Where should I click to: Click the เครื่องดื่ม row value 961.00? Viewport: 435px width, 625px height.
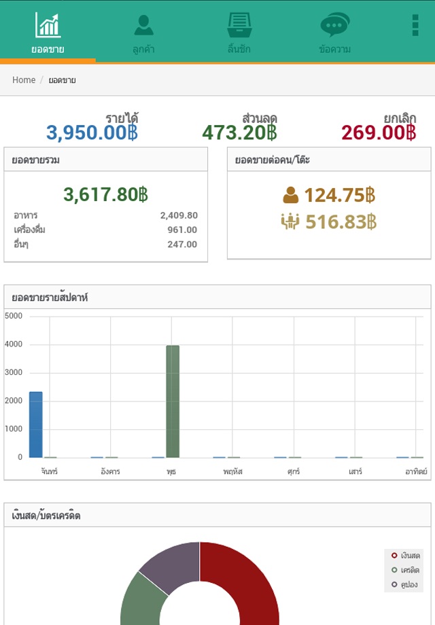coord(182,230)
